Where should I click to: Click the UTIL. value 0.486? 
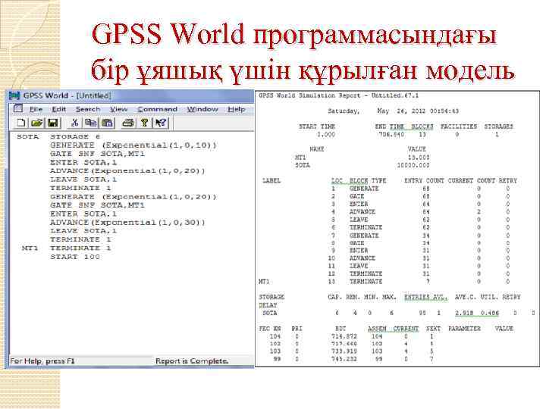pos(490,313)
